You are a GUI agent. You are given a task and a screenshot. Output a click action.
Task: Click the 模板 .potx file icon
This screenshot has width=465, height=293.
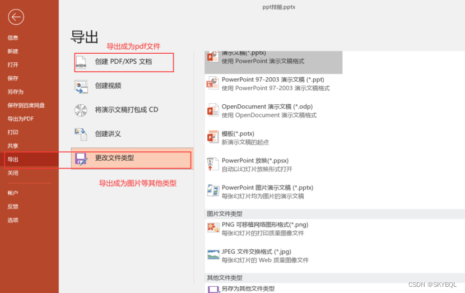click(x=213, y=137)
